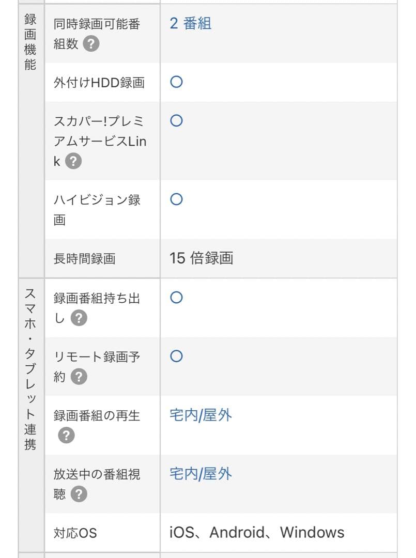Click the 15 倍録画 value
416x558 pixels.
point(201,258)
